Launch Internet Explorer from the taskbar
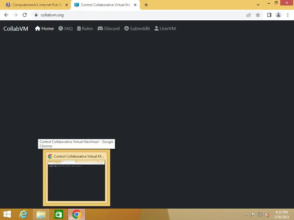This screenshot has height=220, width=294. tap(24, 214)
